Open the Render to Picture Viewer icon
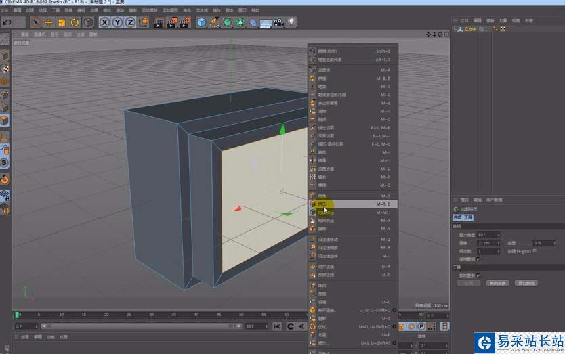Viewport: 565px width, 354px height. pos(171,22)
